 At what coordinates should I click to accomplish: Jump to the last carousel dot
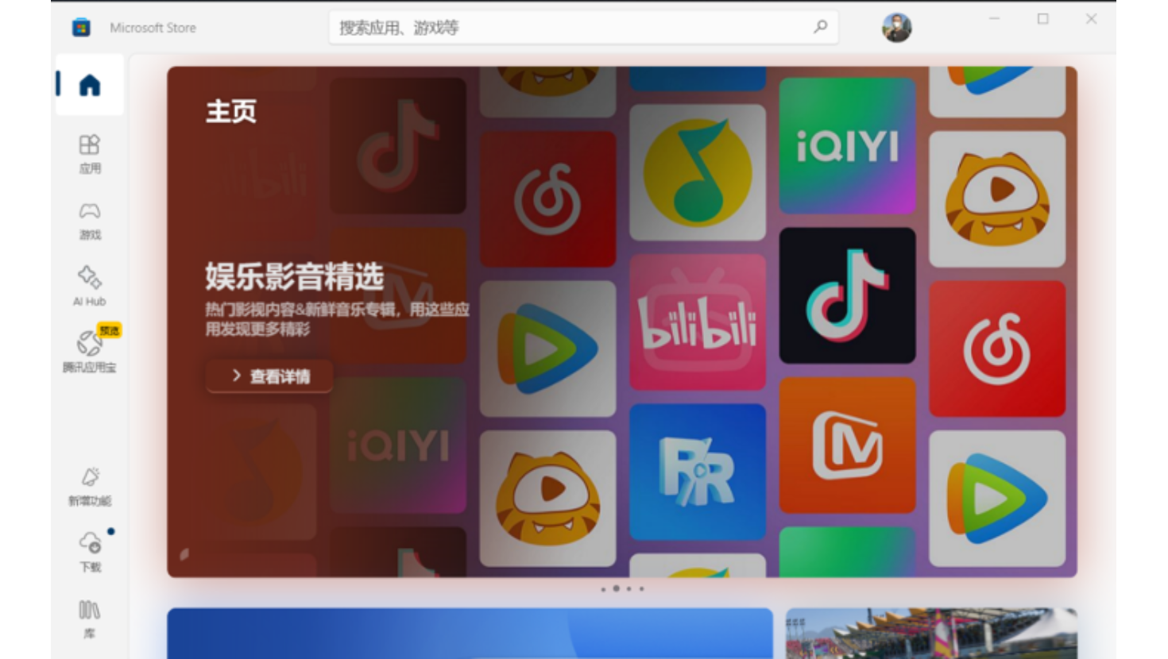point(641,589)
